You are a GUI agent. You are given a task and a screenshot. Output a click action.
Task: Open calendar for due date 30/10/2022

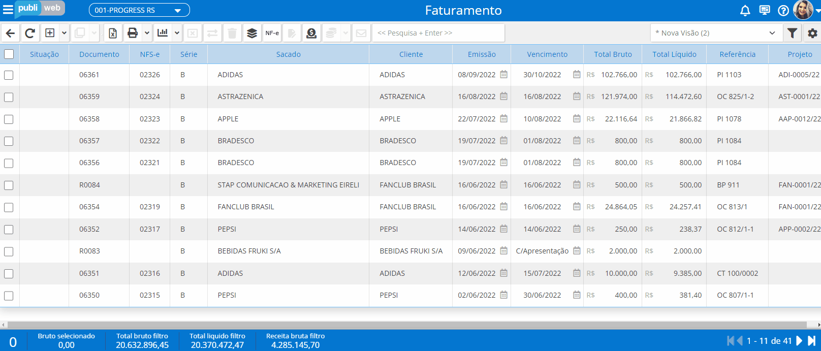point(577,74)
